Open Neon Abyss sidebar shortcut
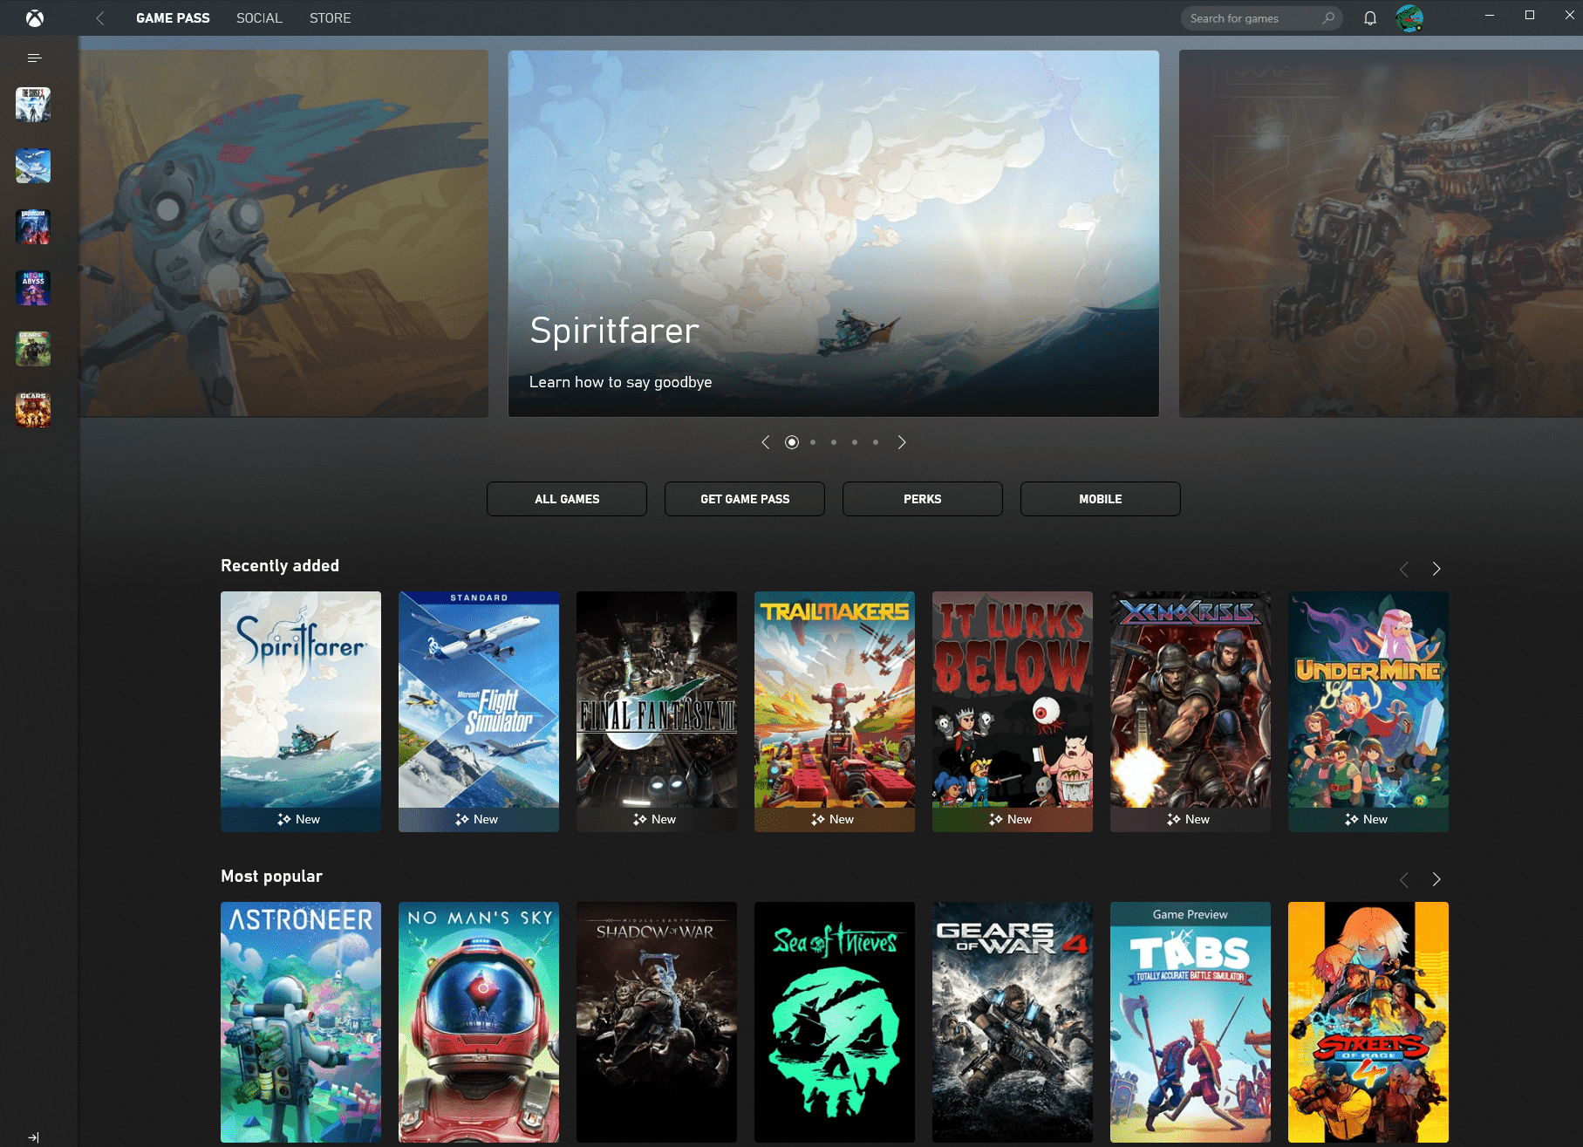Screen dimensions: 1583x1147 tap(33, 288)
